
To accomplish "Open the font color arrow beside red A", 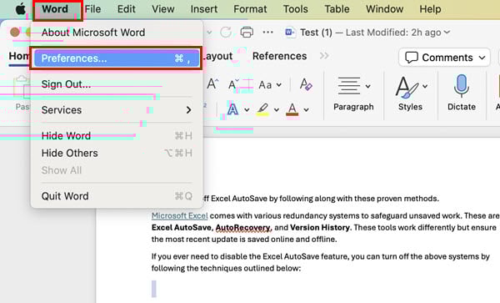I will click(306, 110).
